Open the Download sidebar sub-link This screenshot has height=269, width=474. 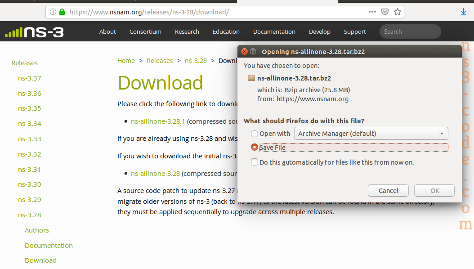coord(40,260)
